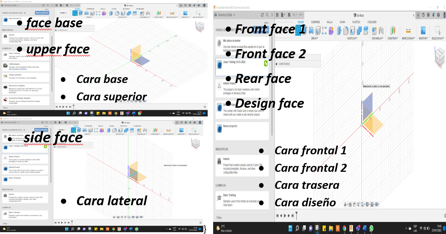Click Nuevo proyecto button in top-left window
446x234 pixels.
pos(42,12)
